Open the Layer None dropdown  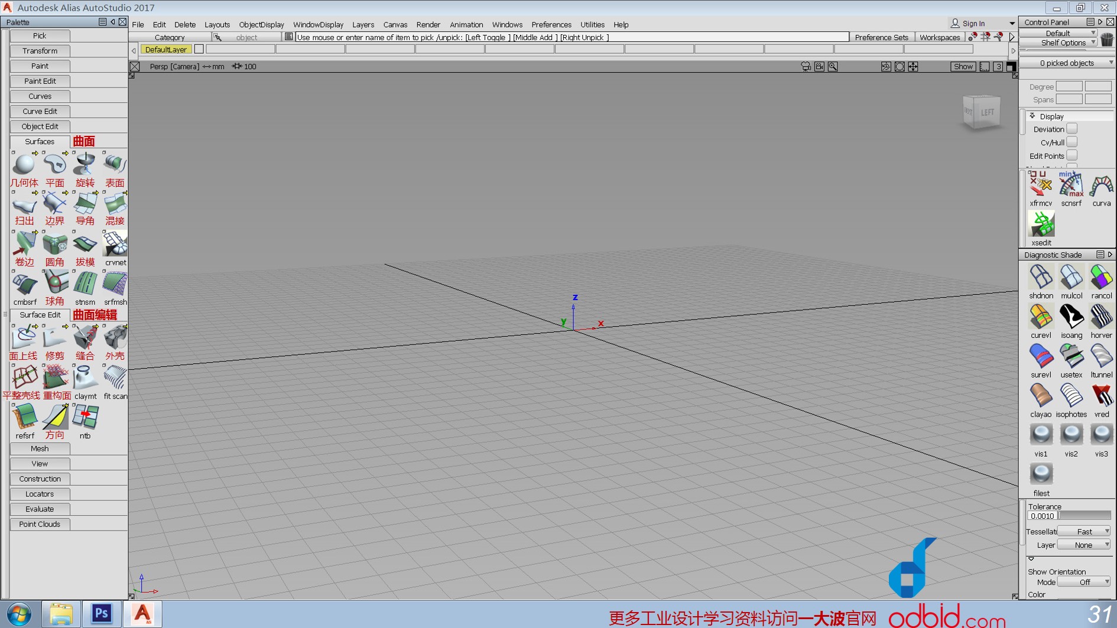(1084, 545)
